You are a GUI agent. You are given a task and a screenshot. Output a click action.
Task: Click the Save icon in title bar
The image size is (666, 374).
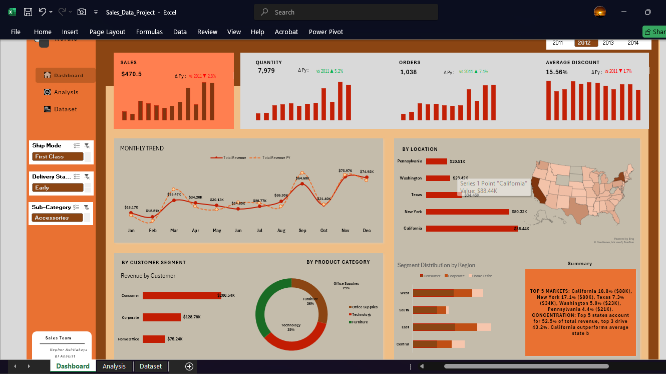[x=29, y=12]
